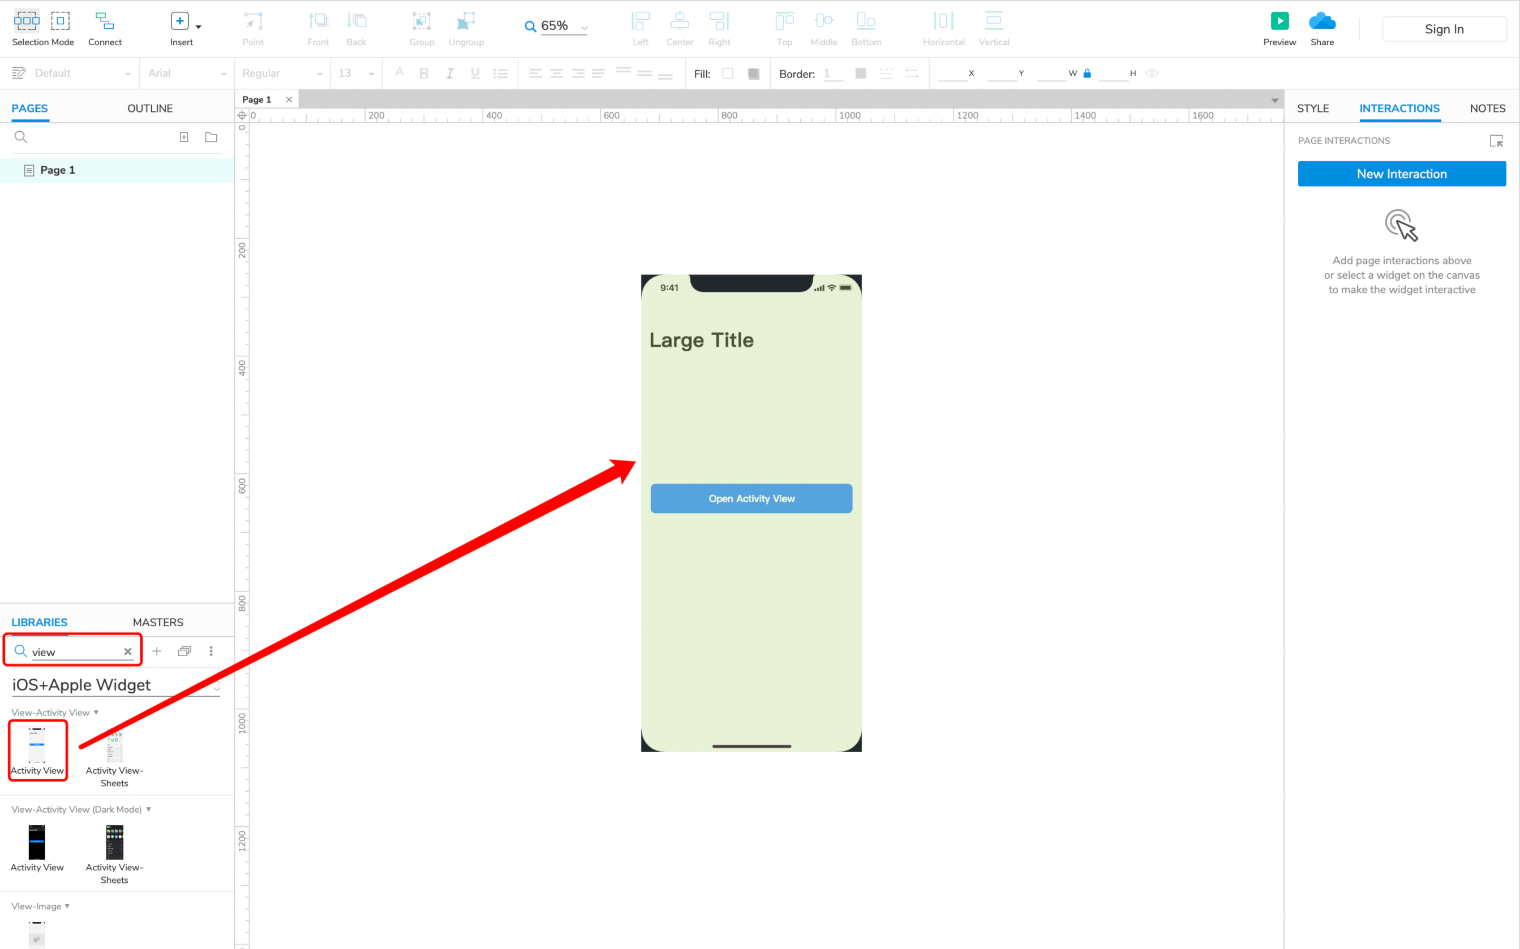
Task: Click the Fill color swatch
Action: point(727,74)
